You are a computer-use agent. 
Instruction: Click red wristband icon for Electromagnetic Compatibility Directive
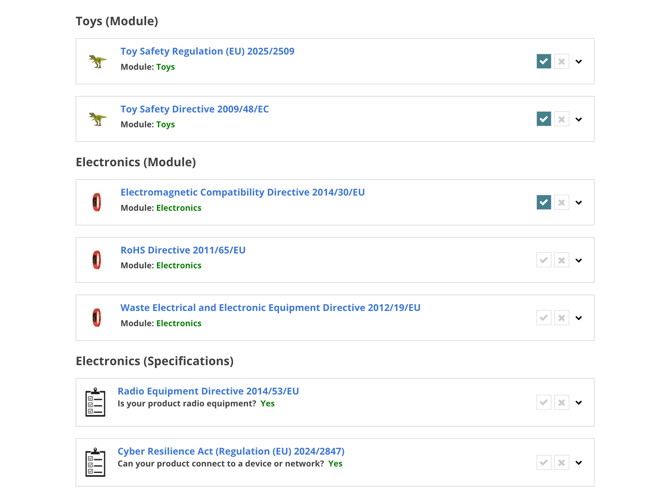97,202
